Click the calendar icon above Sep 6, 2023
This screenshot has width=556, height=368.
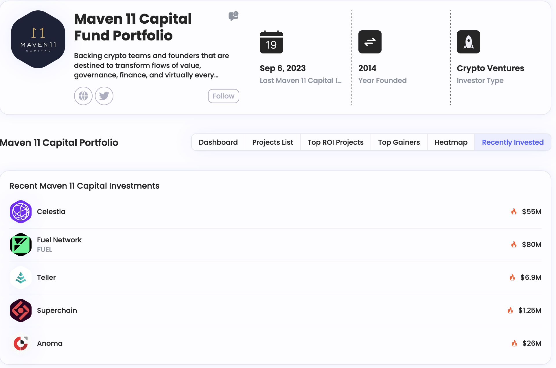point(271,42)
